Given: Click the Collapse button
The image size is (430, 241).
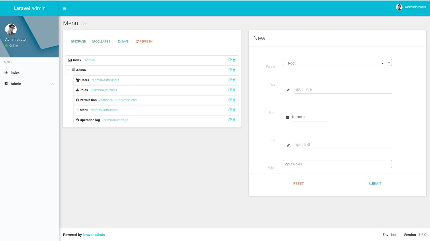Looking at the screenshot, I should pyautogui.click(x=101, y=42).
